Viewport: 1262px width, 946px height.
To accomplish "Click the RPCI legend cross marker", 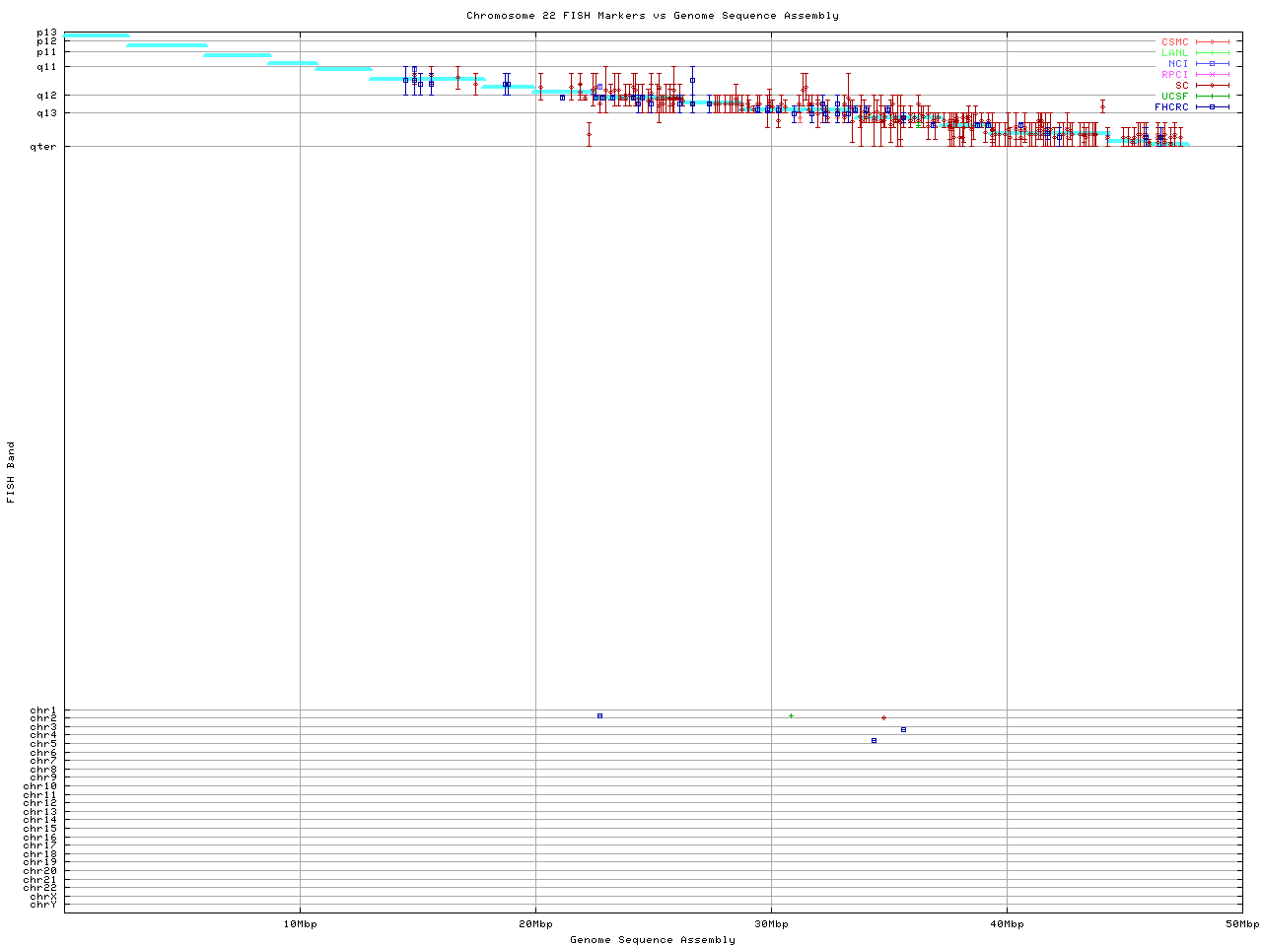I will click(x=1212, y=75).
